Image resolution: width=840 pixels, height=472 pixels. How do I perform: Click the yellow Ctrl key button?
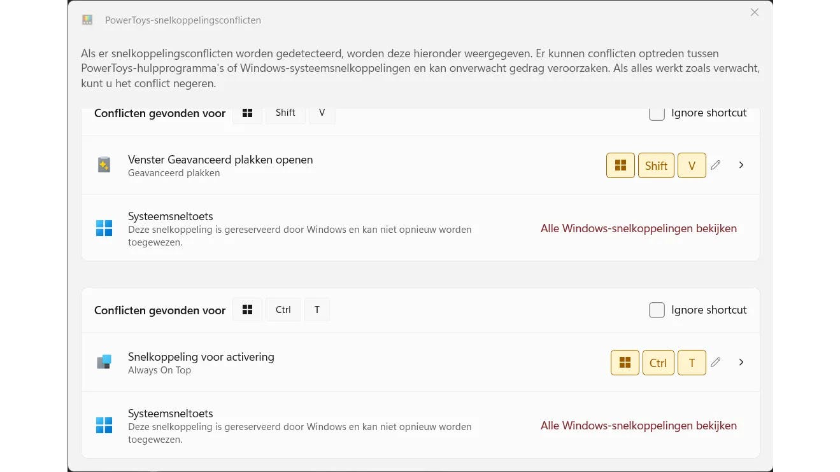[x=658, y=363]
